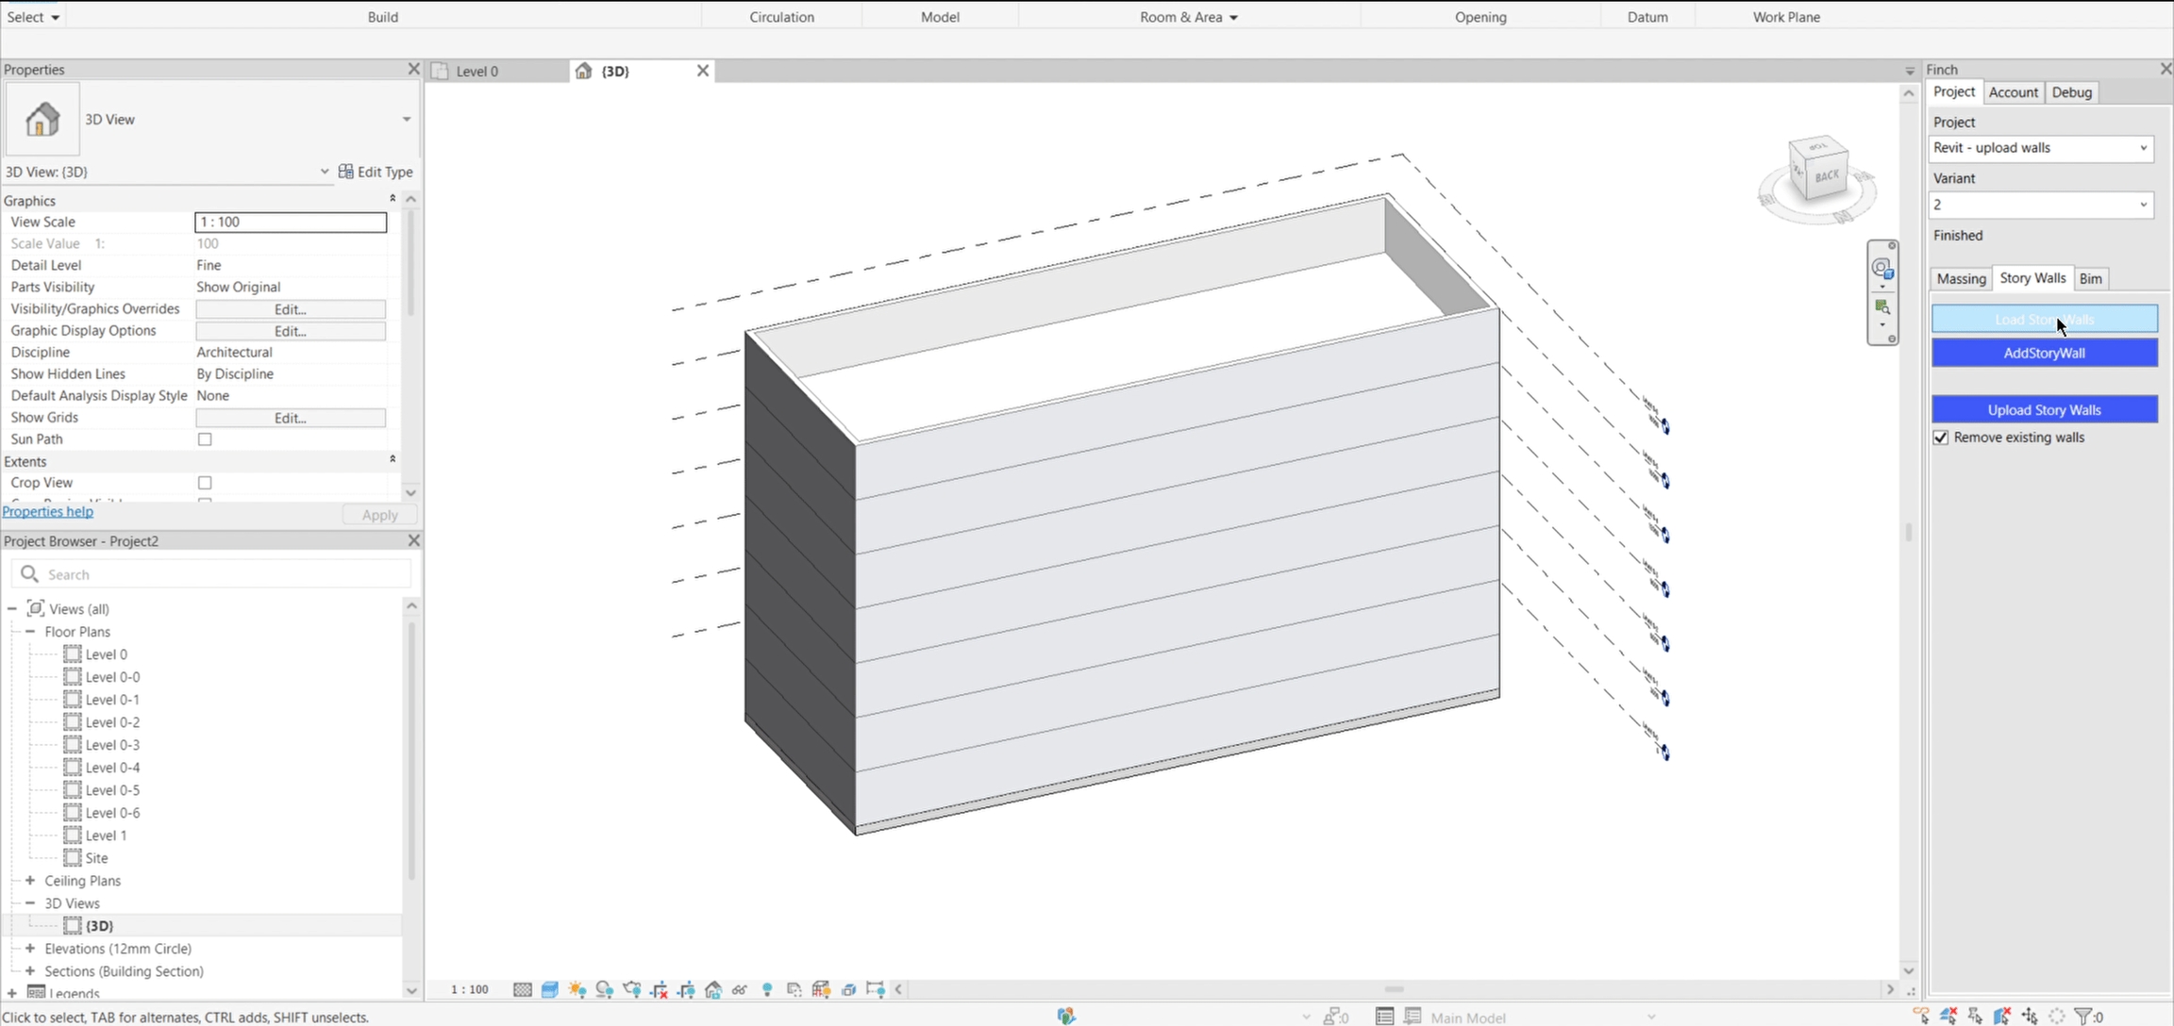Image resolution: width=2174 pixels, height=1026 pixels.
Task: Toggle Sun Path settings icon in bottom bar
Action: pos(577,989)
